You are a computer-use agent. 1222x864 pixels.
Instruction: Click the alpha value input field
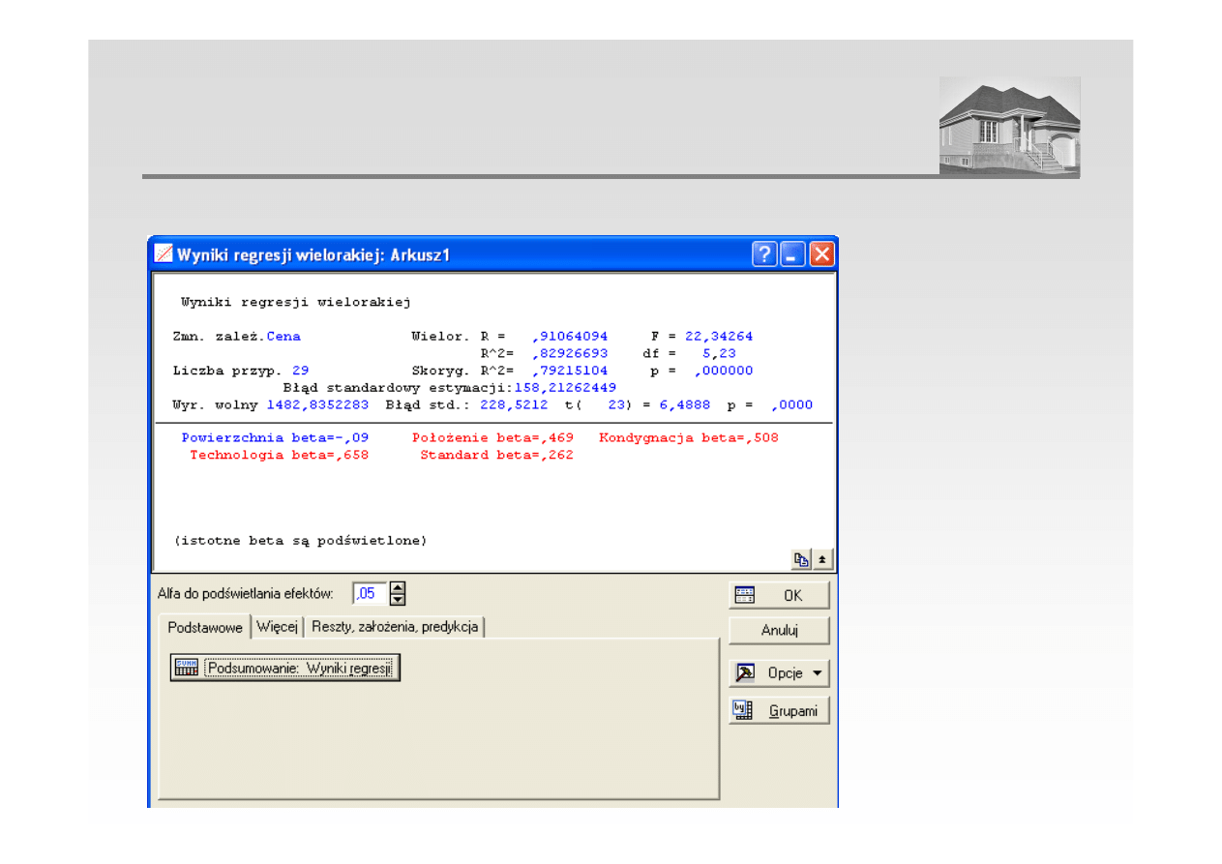[x=369, y=593]
